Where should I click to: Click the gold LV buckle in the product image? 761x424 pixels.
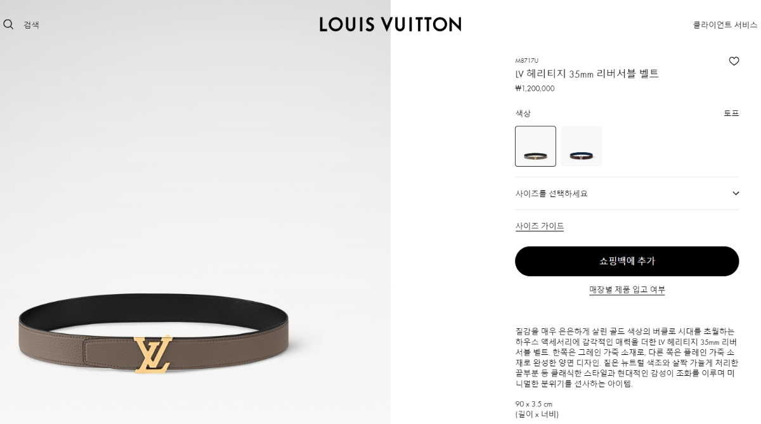pos(153,354)
